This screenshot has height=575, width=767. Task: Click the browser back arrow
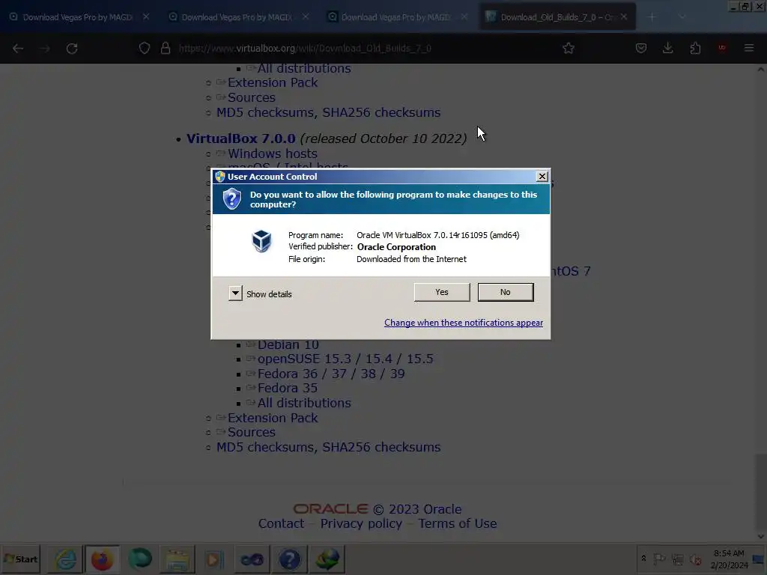click(18, 49)
